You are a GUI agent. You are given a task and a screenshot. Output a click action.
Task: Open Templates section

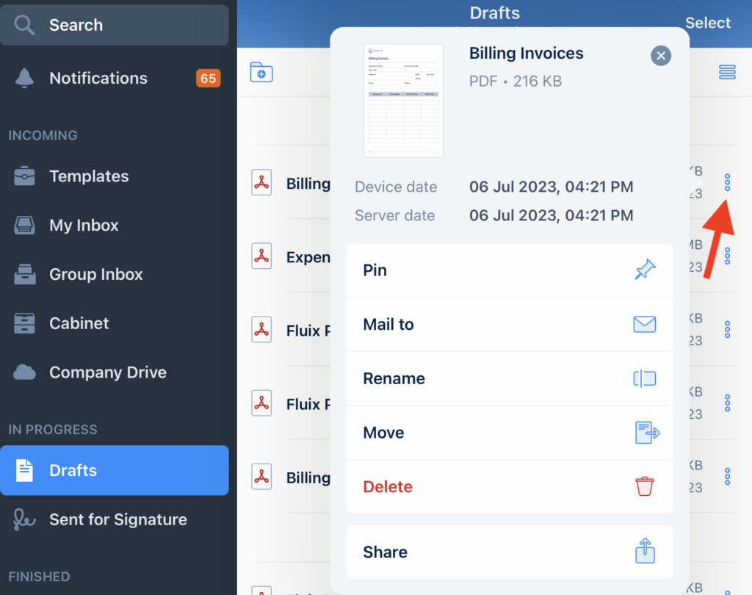point(88,176)
